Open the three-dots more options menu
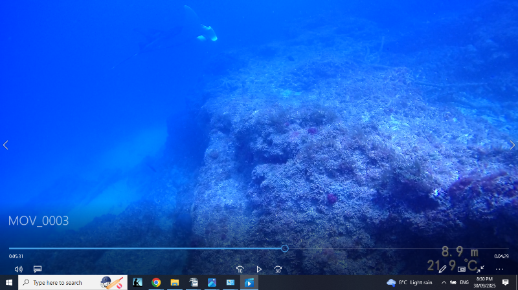 [x=499, y=269]
